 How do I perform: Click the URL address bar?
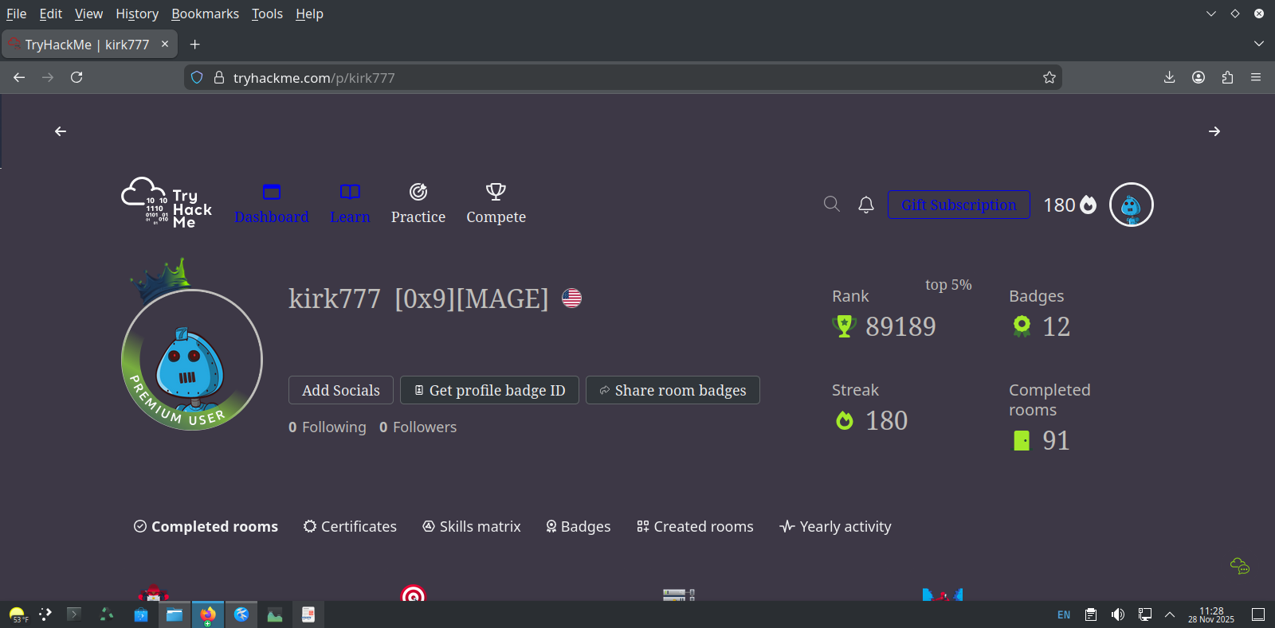tap(622, 77)
